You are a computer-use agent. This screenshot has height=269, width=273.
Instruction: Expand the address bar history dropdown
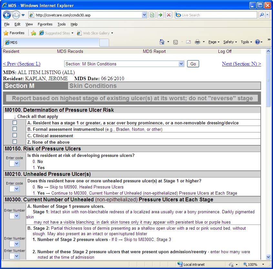click(144, 15)
